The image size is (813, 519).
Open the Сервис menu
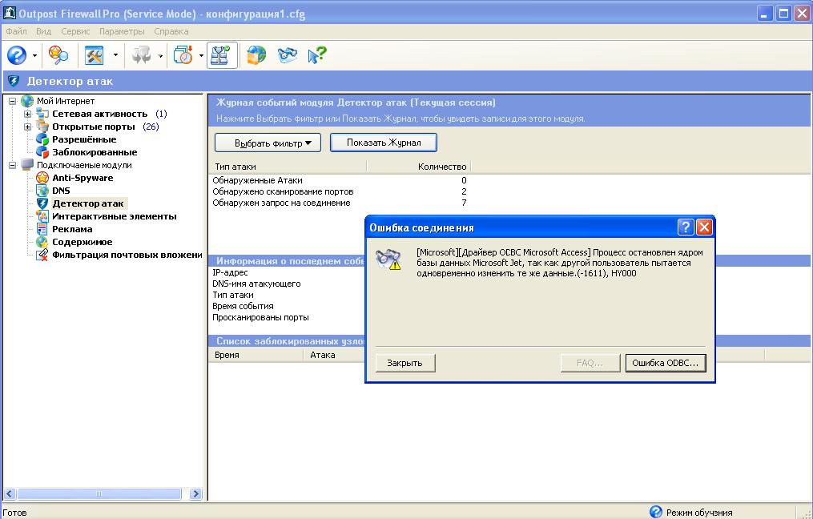pos(76,31)
